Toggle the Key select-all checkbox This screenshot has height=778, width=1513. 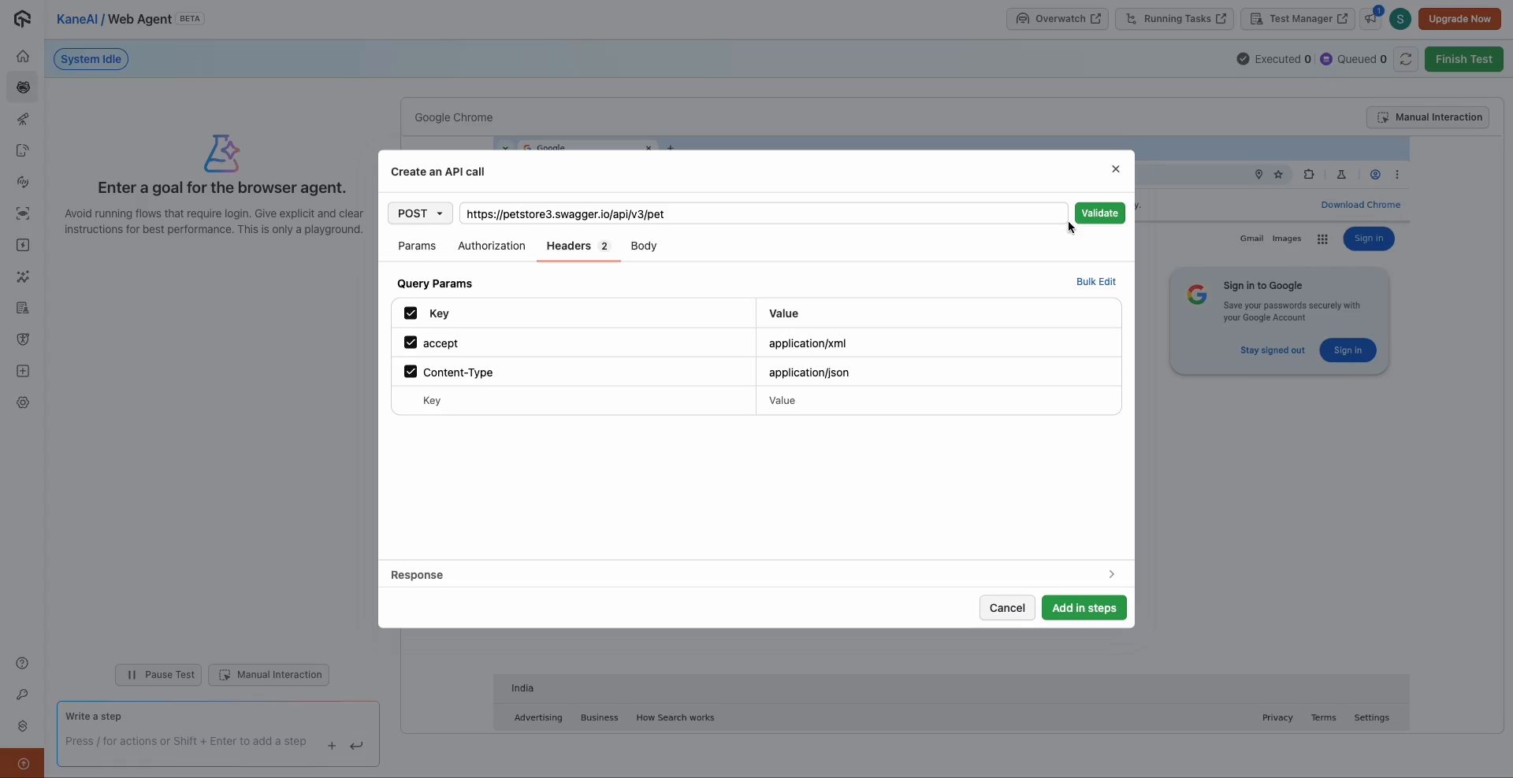coord(411,313)
